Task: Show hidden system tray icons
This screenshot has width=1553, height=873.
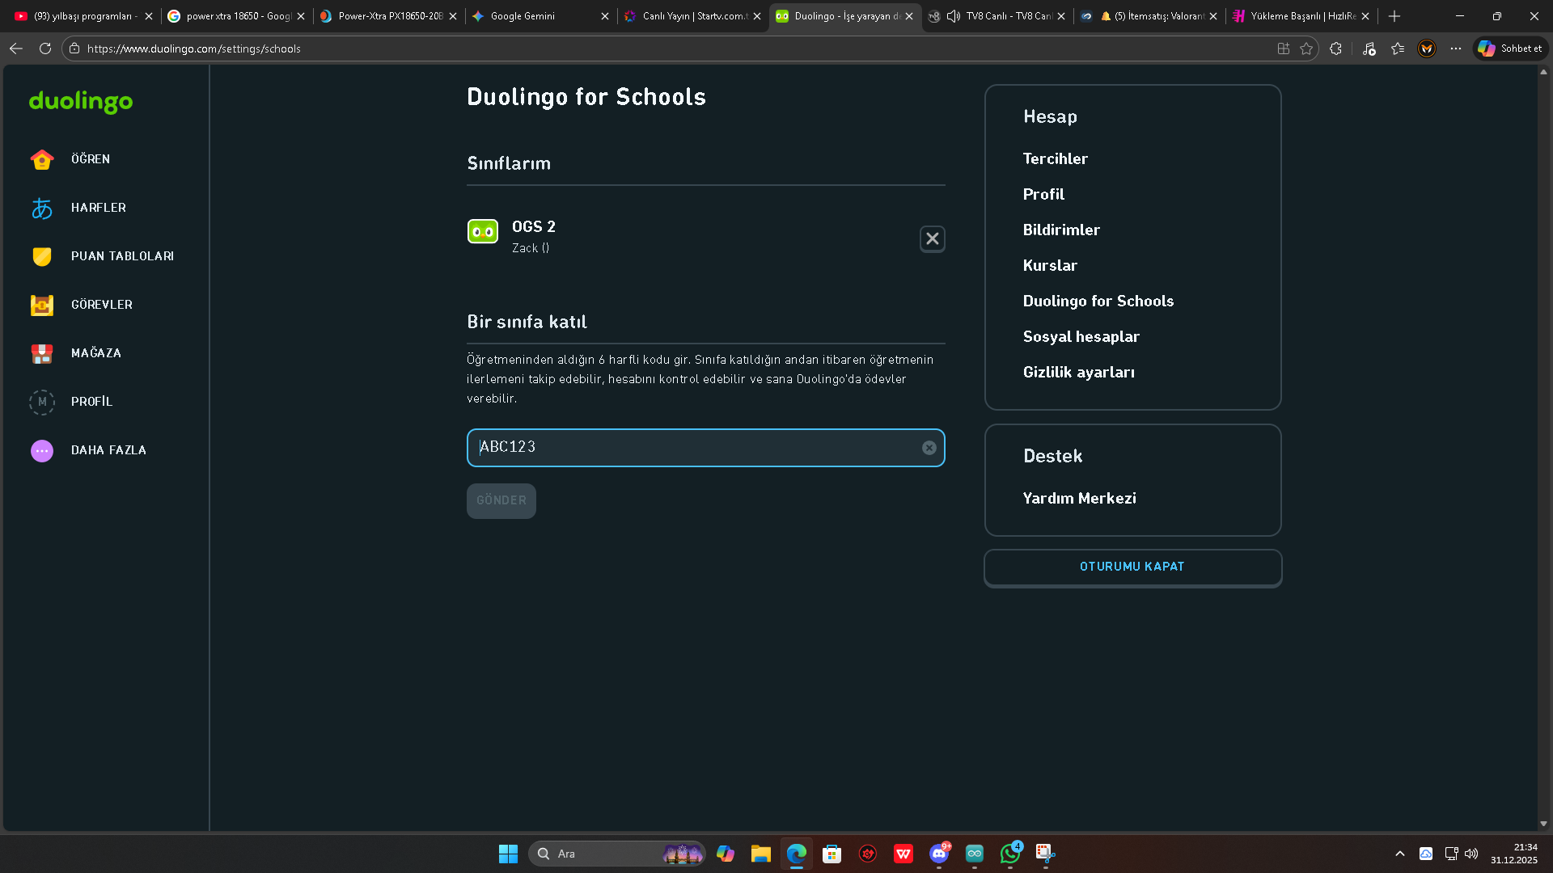Action: (x=1399, y=854)
